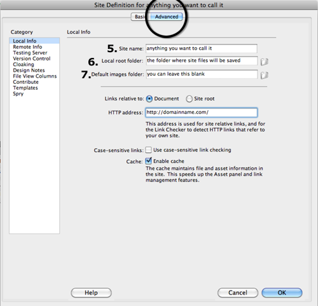Cancel the site definition dialog
This screenshot has height=306, width=318.
(238, 293)
